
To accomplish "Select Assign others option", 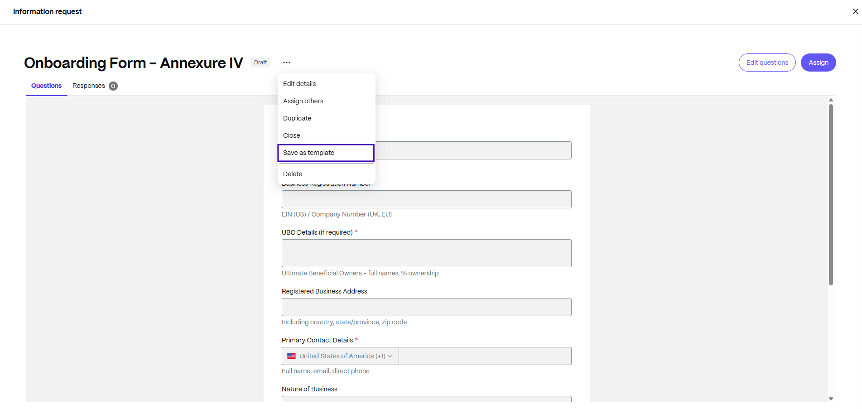I will point(303,101).
